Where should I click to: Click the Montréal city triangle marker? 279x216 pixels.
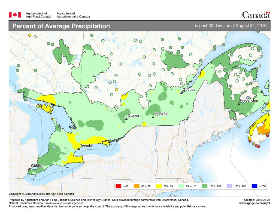[x=153, y=117]
